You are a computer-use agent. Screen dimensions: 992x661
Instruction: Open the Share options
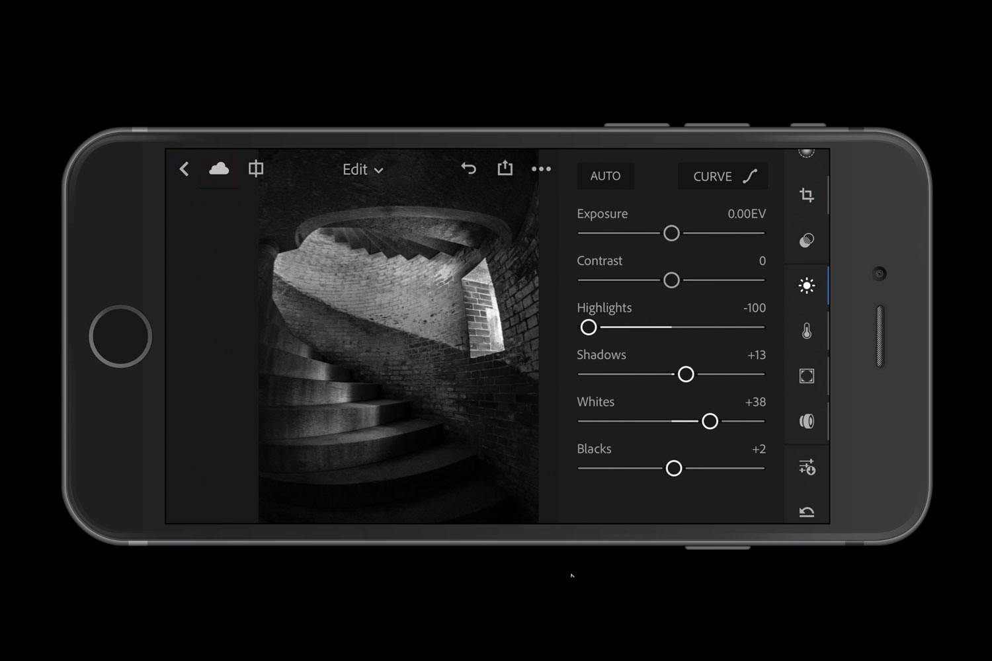pos(505,169)
